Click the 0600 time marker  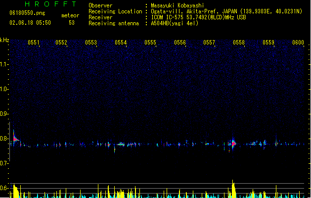(298, 43)
